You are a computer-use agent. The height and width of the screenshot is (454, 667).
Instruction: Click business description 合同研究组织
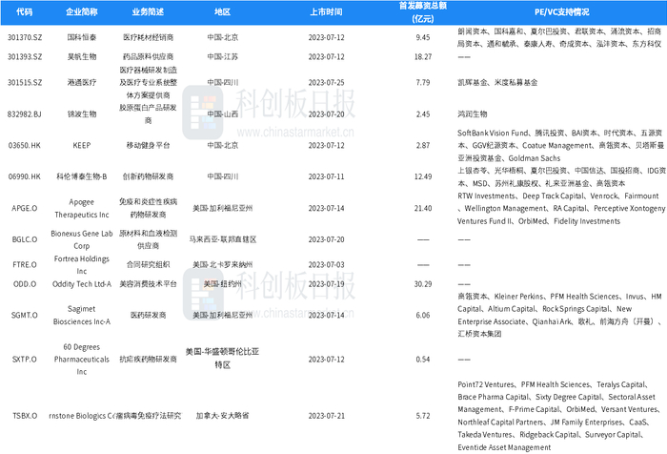pos(148,264)
